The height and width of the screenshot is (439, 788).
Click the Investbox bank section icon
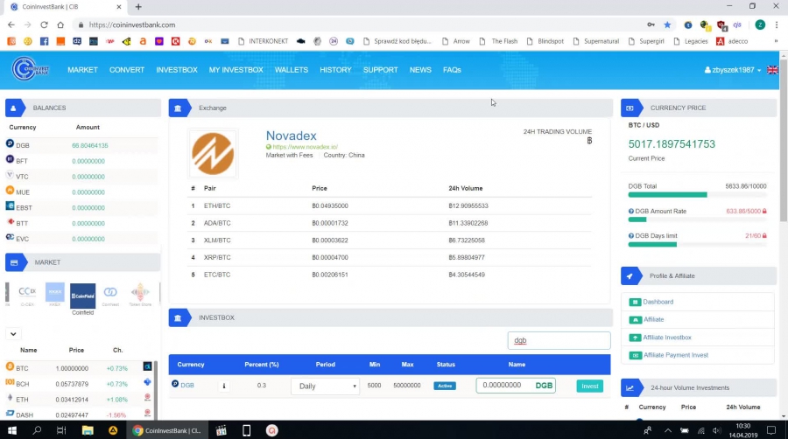pos(179,317)
